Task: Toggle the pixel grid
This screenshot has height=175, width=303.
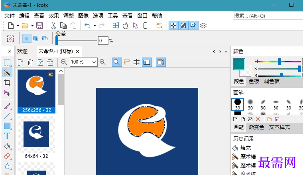Action: pyautogui.click(x=136, y=62)
